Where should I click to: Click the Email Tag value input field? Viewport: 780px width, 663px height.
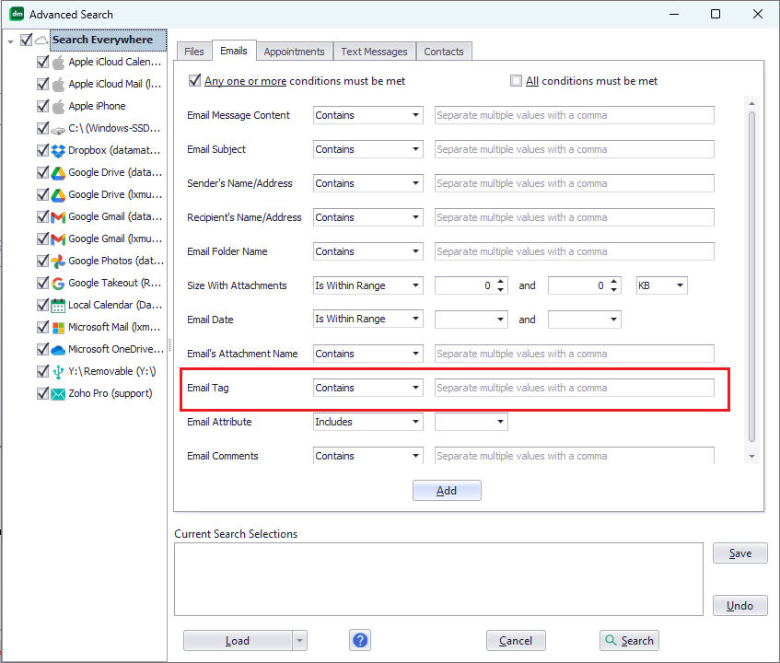click(x=574, y=388)
